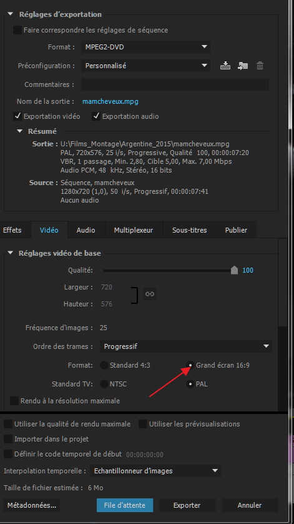Image resolution: width=294 pixels, height=524 pixels.
Task: Switch to the Multiplexeur tab
Action: (134, 230)
